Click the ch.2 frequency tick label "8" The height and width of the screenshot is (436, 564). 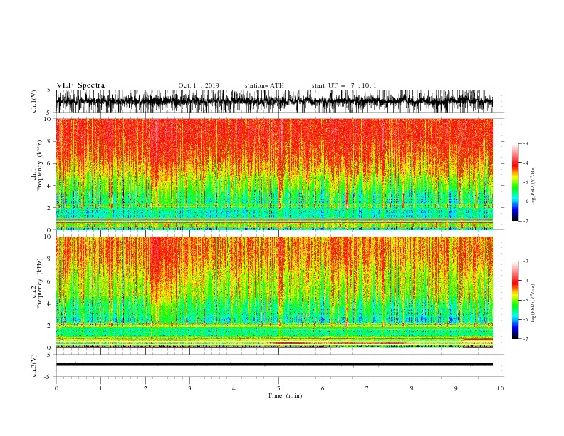click(x=49, y=259)
